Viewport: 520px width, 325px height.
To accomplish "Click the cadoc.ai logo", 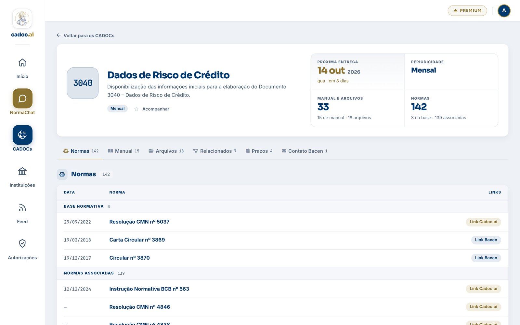I will (x=22, y=23).
